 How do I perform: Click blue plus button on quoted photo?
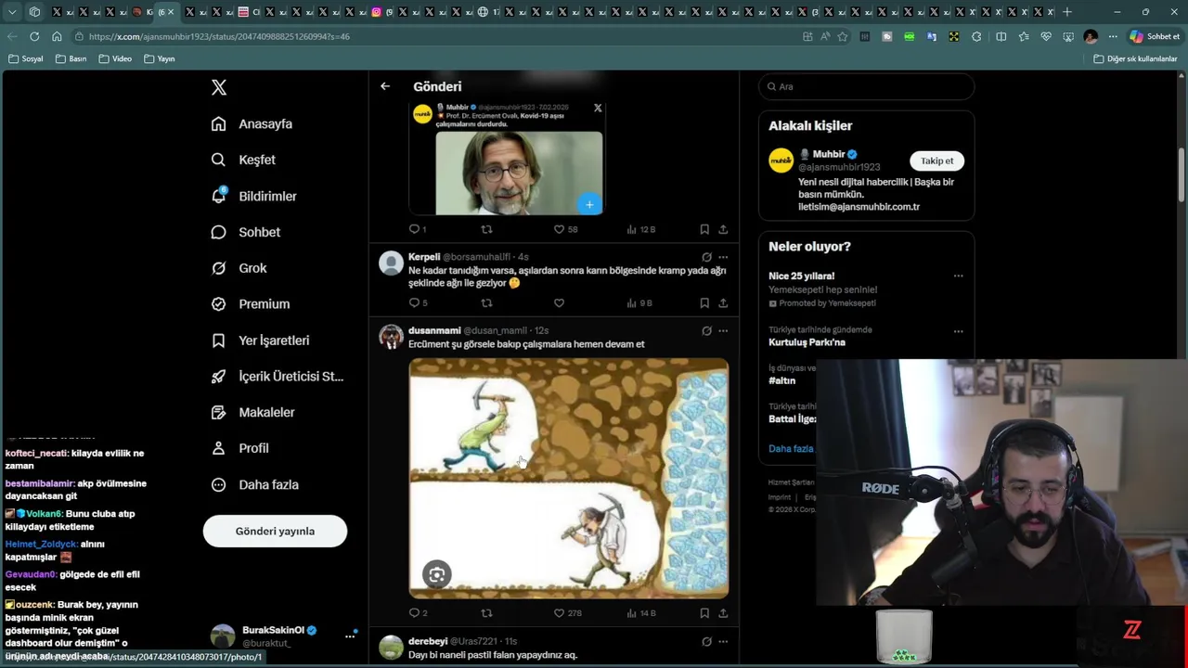tap(589, 204)
